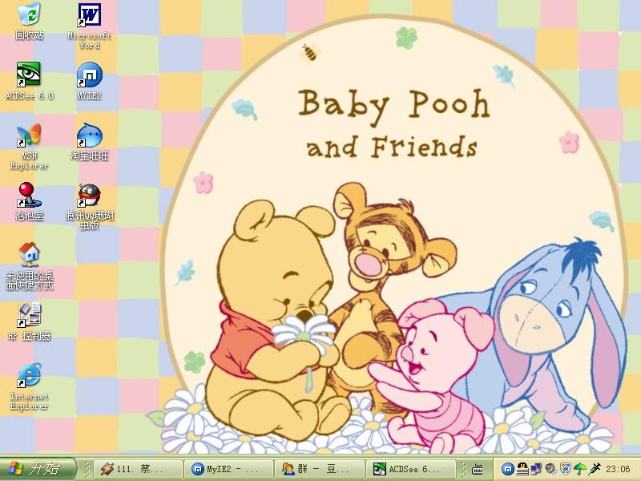Viewport: 641px width, 481px height.
Task: Click the keyboard language bar icon
Action: coord(477,469)
